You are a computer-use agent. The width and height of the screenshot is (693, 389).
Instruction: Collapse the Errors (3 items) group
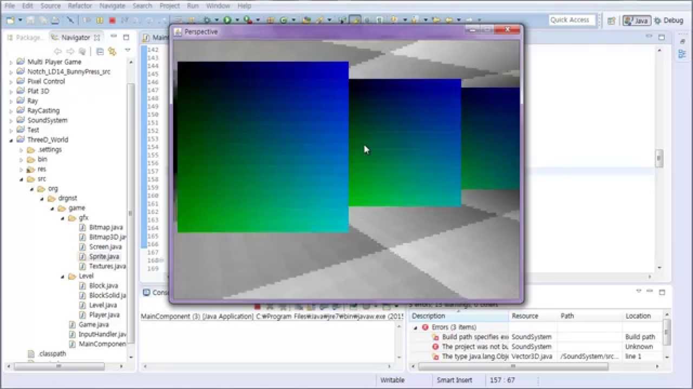(416, 327)
